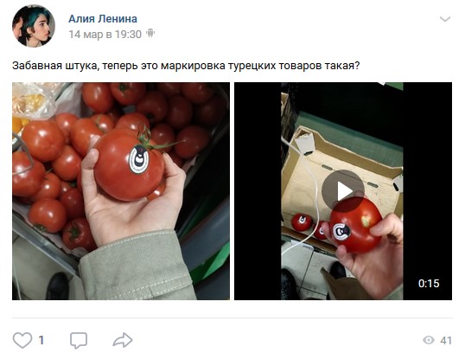The width and height of the screenshot is (465, 353).
Task: Open author name Алия Ленина link
Action: [103, 19]
